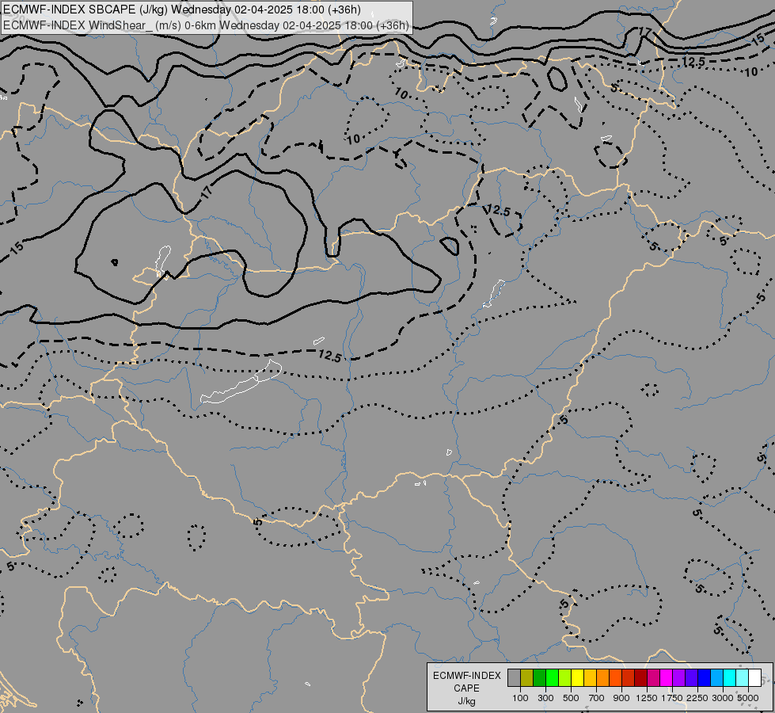Select the lime yellow-green legend swatch

pyautogui.click(x=565, y=678)
